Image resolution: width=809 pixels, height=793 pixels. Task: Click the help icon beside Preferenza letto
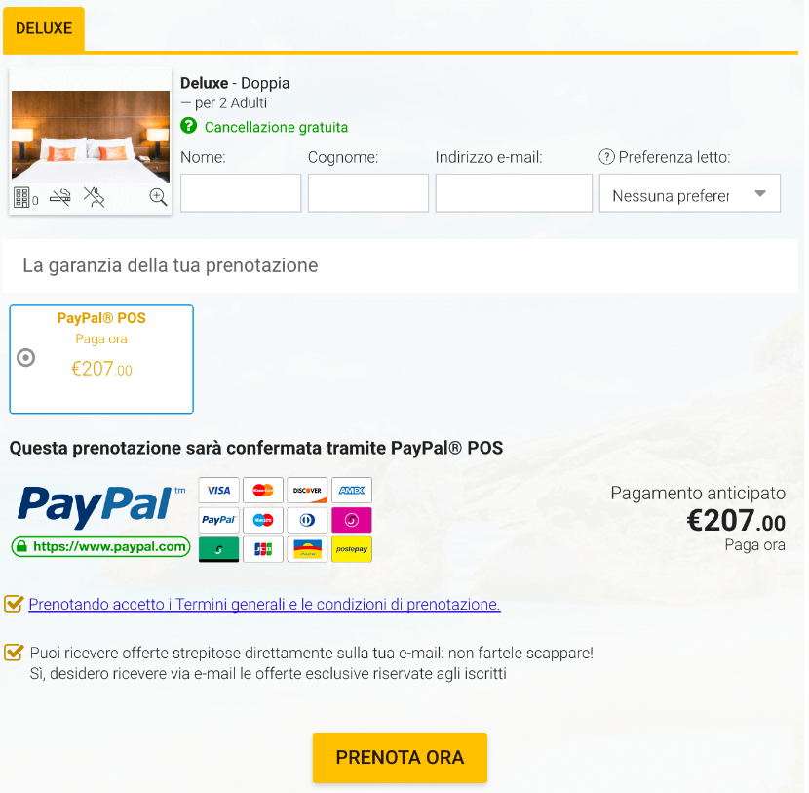[x=606, y=156]
